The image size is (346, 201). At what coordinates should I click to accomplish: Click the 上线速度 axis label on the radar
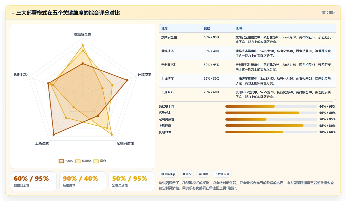click(42, 143)
